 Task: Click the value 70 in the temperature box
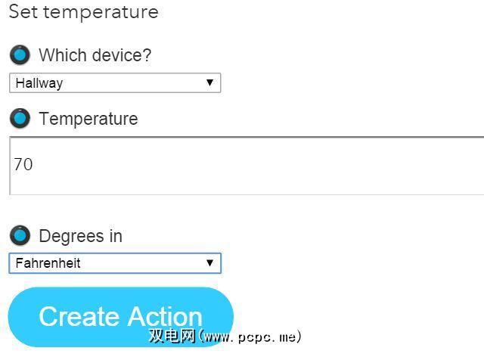pyautogui.click(x=23, y=164)
